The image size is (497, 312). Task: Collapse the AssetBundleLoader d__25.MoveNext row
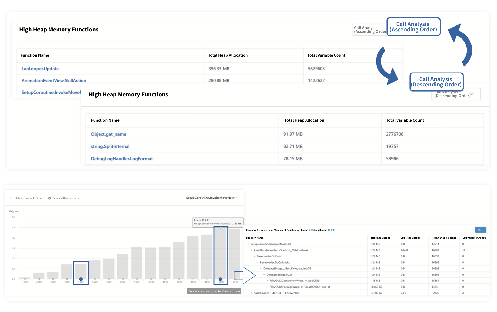click(251, 250)
